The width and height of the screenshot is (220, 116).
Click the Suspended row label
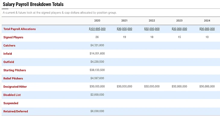coord(11,103)
